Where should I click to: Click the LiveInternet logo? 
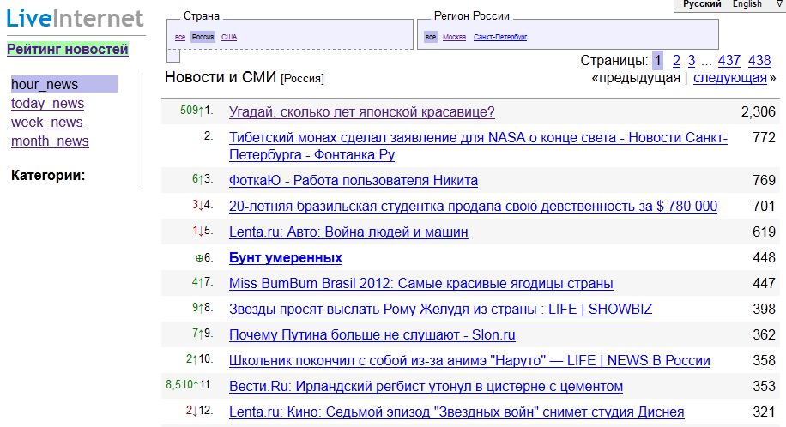pyautogui.click(x=75, y=19)
